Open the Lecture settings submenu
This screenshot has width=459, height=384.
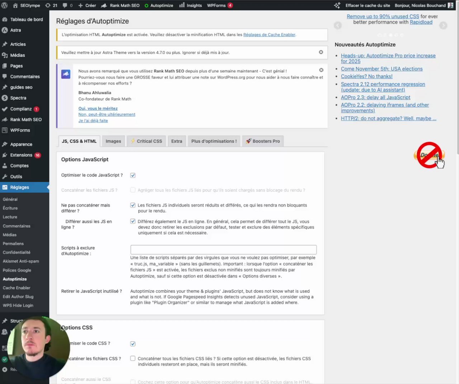click(10, 217)
